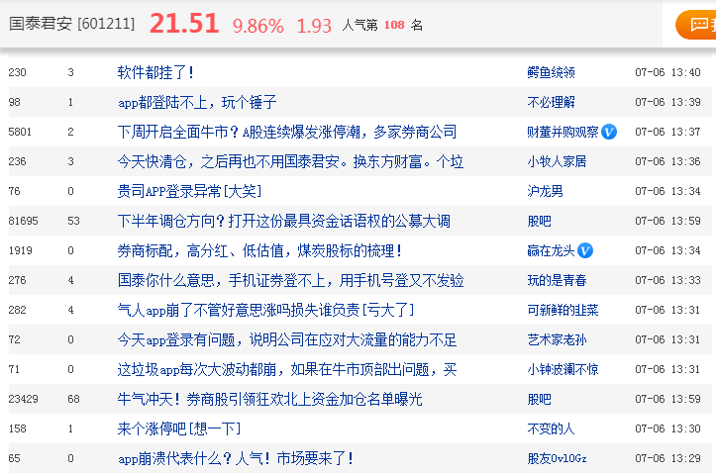Image resolution: width=716 pixels, height=476 pixels.
Task: Visit author profile 鳄鱼统领
Action: coord(551,72)
